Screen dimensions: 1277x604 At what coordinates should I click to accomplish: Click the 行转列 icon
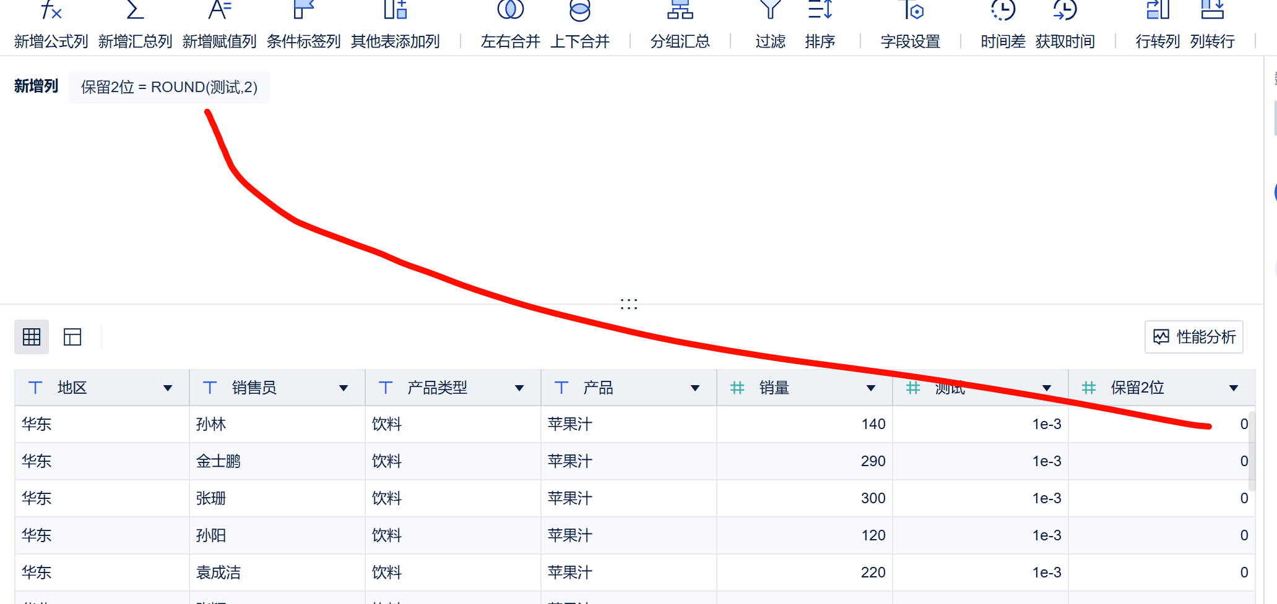(x=1158, y=10)
